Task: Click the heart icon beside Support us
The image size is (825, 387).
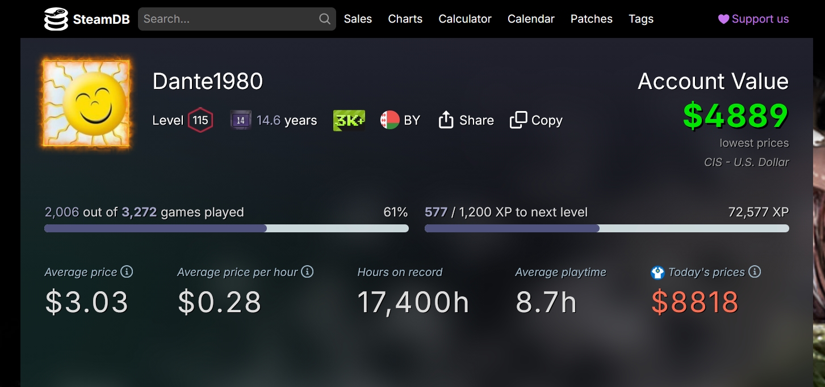Action: (723, 19)
